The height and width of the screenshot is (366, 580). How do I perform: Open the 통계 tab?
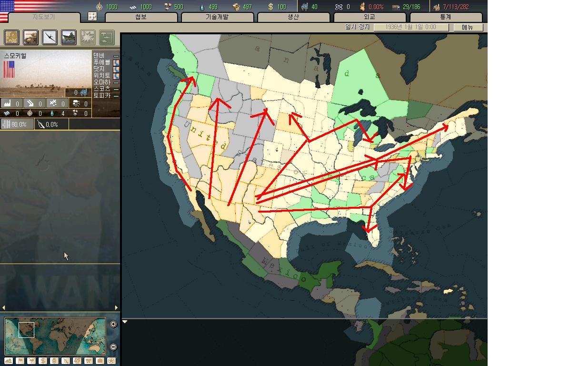coord(446,17)
